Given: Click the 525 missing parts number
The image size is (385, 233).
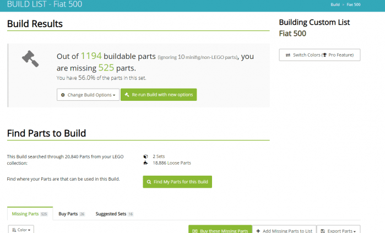Looking at the screenshot, I should point(106,68).
